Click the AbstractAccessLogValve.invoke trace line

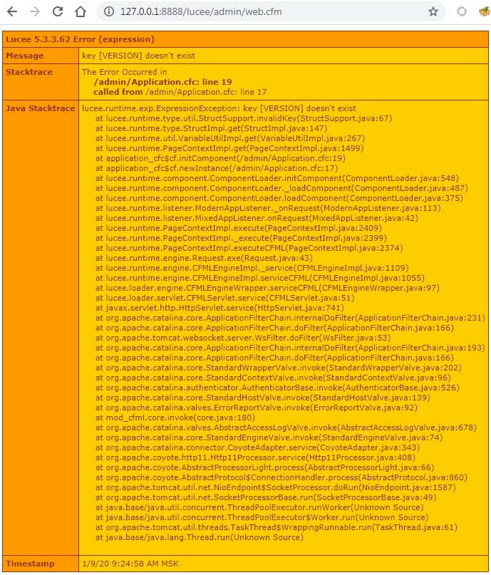tap(286, 428)
